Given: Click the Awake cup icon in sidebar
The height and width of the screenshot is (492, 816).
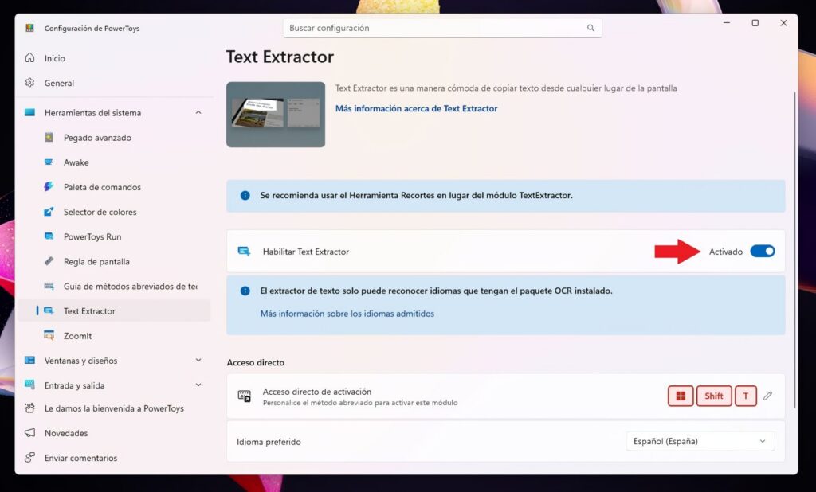Looking at the screenshot, I should click(49, 162).
